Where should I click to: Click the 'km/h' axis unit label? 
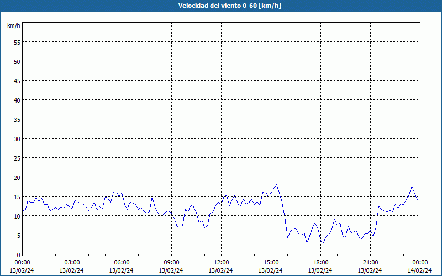(x=14, y=25)
